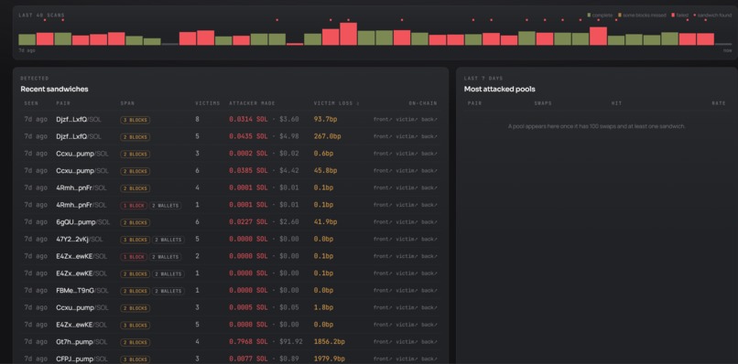Select the Djzf…LxfQ/SOL pair with 8 victims
This screenshot has height=364, width=738.
[x=79, y=120]
